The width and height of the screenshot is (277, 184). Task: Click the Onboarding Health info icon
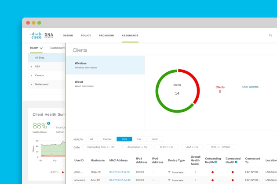pos(215,162)
